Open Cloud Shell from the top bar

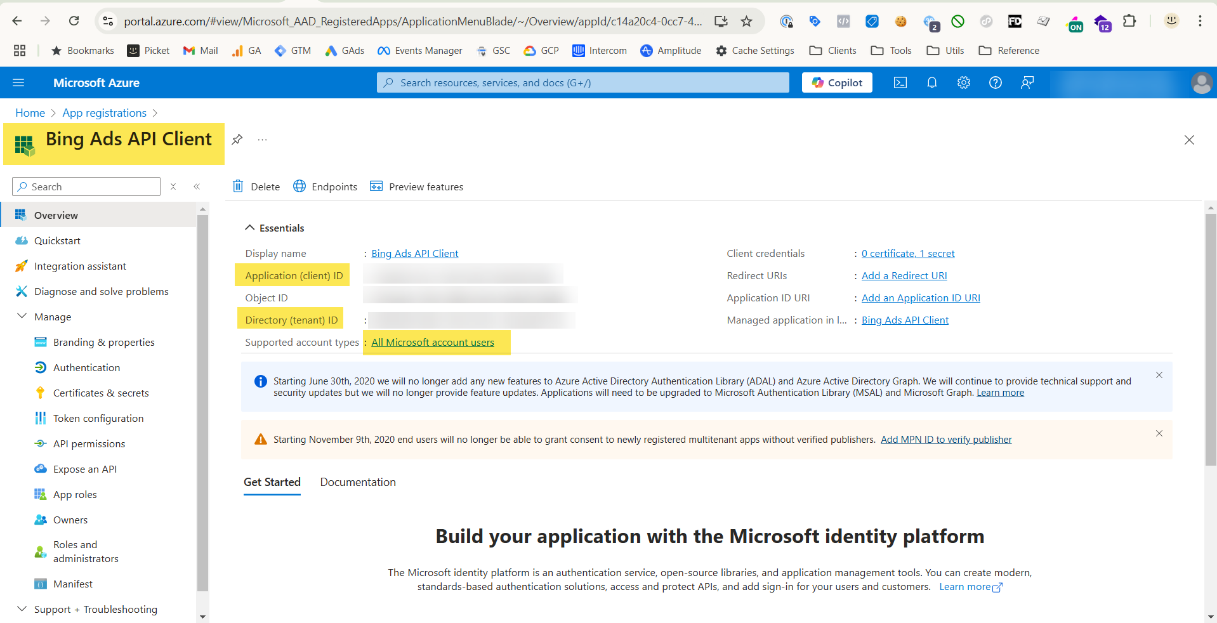tap(900, 82)
